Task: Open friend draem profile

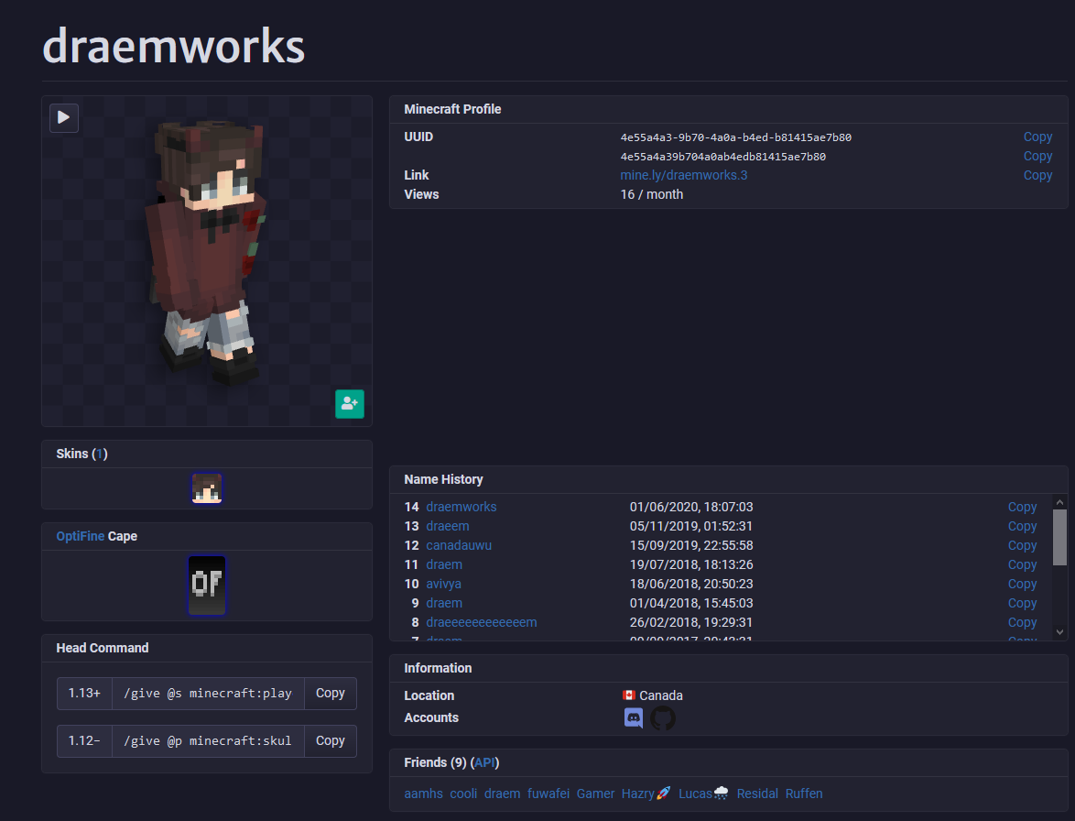Action: [503, 794]
